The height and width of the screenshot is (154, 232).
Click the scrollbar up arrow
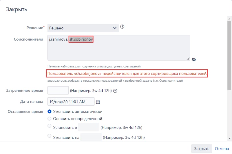229,19
